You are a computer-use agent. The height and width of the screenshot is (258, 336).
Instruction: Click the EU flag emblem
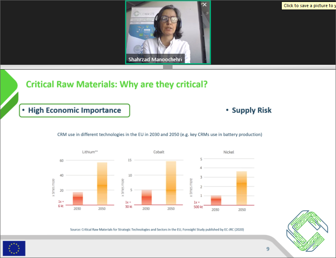[x=13, y=249]
